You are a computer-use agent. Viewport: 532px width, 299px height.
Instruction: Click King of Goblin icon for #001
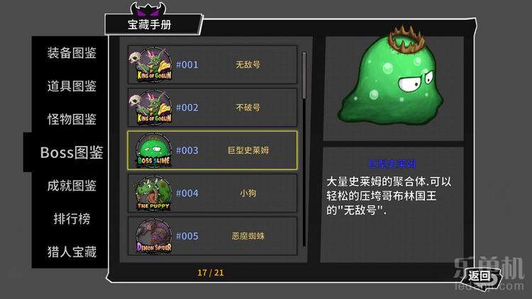pyautogui.click(x=151, y=64)
